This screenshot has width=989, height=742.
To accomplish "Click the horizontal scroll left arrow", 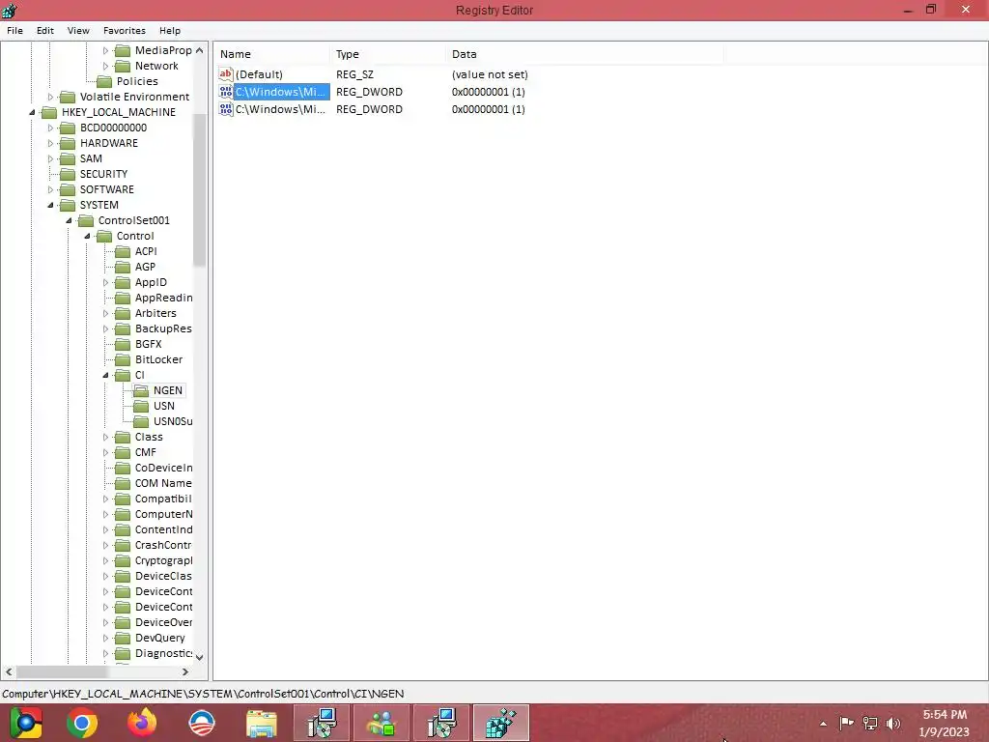I will coord(9,672).
